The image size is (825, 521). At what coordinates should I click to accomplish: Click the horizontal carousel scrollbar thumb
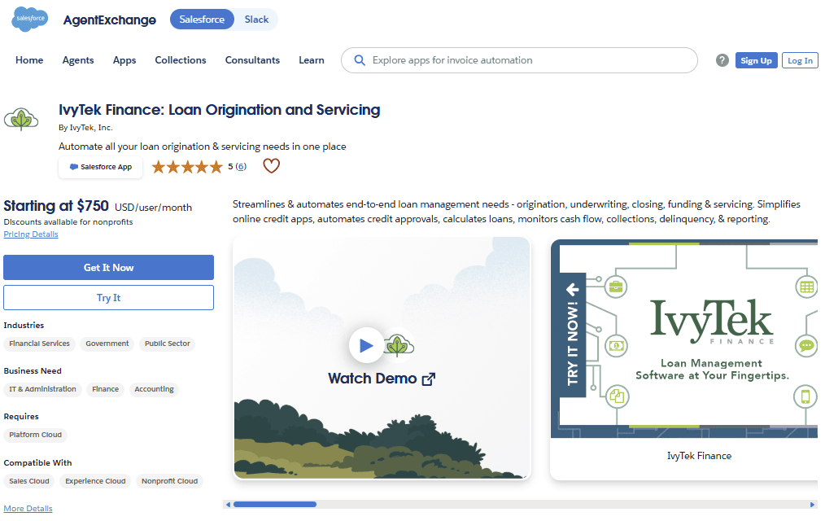(x=275, y=505)
